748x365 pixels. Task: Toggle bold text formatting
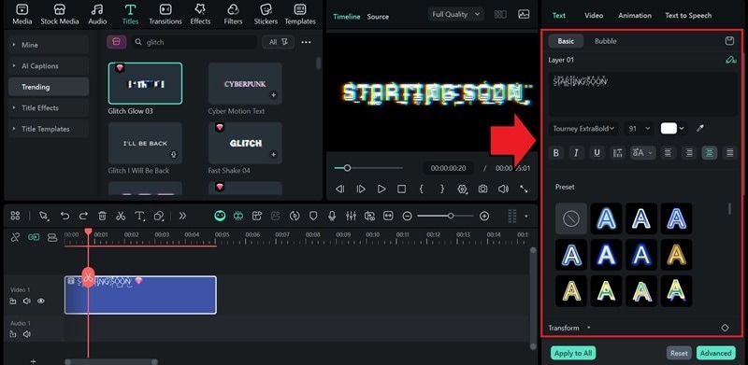click(556, 153)
